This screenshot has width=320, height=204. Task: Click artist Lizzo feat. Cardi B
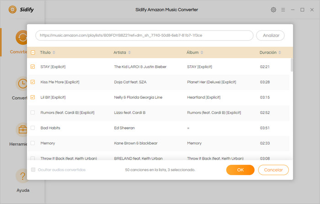coord(130,113)
